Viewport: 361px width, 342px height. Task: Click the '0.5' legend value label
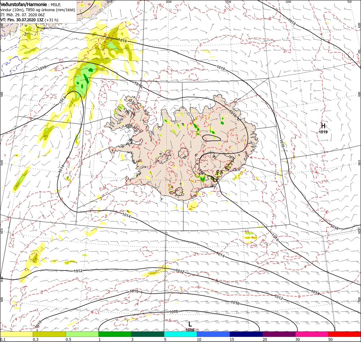click(x=68, y=339)
